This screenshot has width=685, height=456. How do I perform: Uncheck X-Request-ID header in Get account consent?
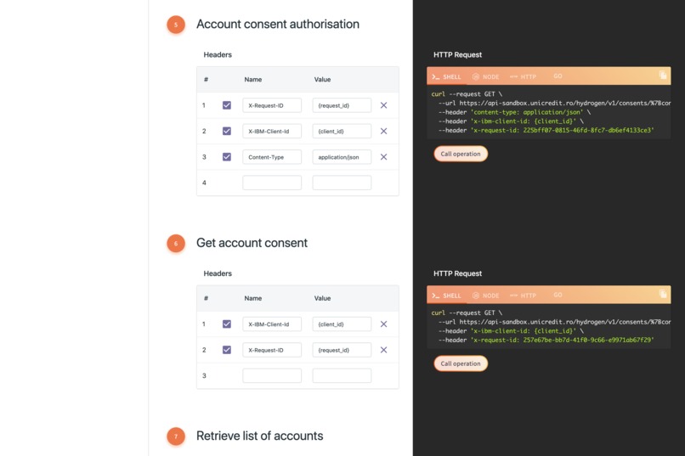(227, 350)
